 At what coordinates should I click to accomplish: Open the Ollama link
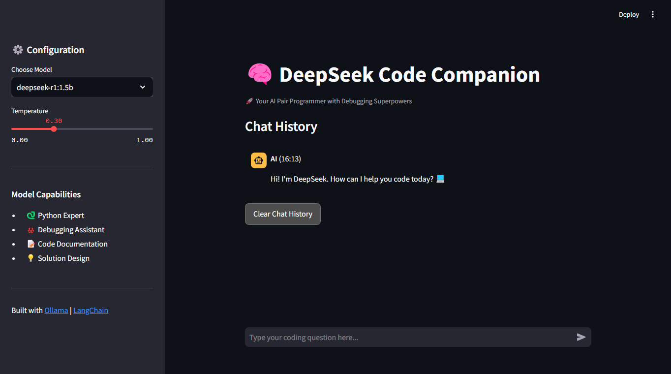click(x=56, y=310)
